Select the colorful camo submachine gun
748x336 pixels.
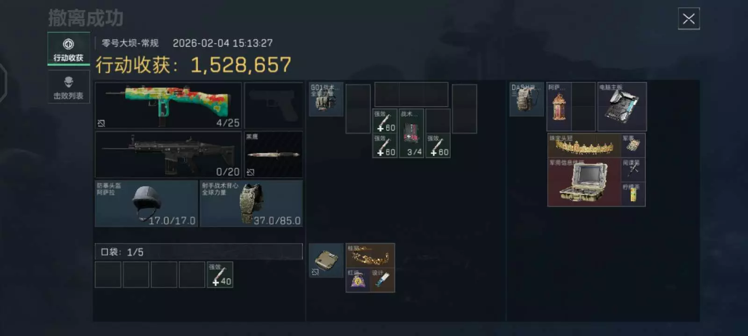click(x=168, y=105)
